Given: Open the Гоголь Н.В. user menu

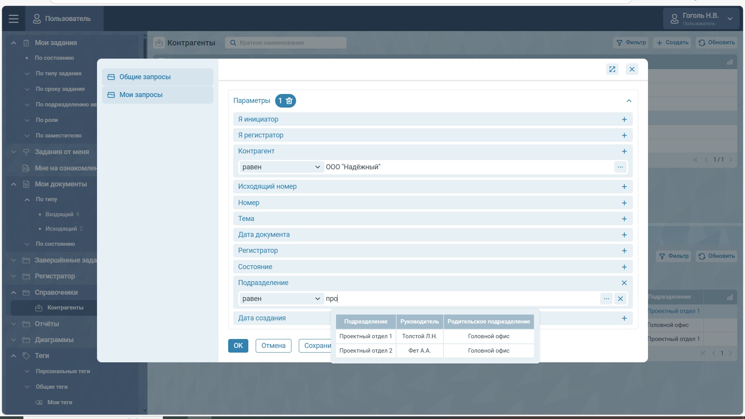Looking at the screenshot, I should coord(702,19).
